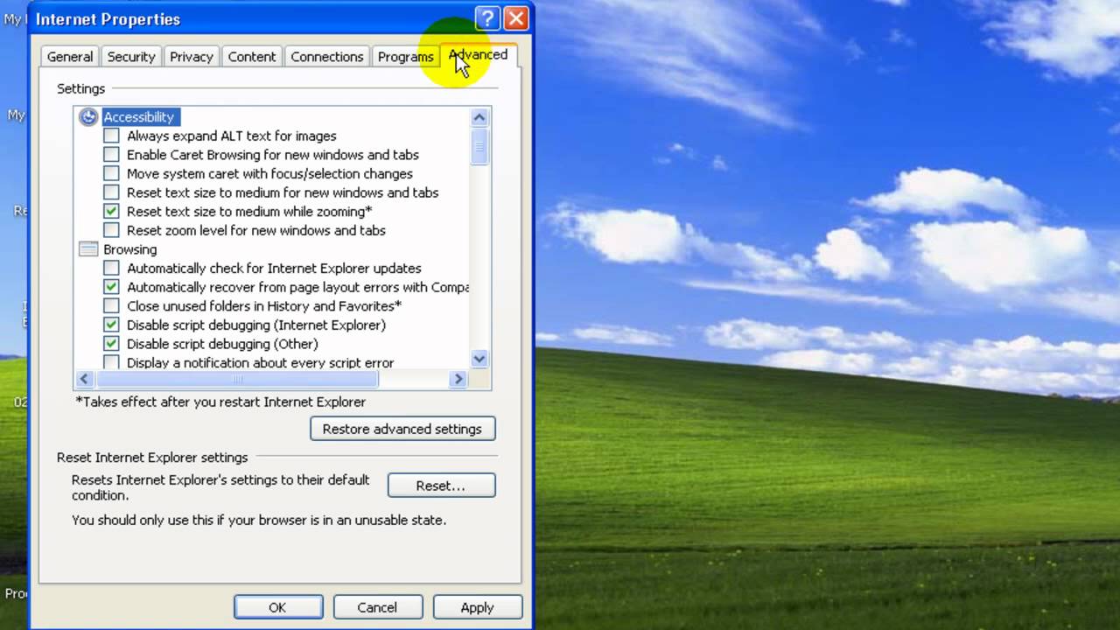Select the Accessibility heading text
Screen dimensions: 1120x630
point(139,117)
